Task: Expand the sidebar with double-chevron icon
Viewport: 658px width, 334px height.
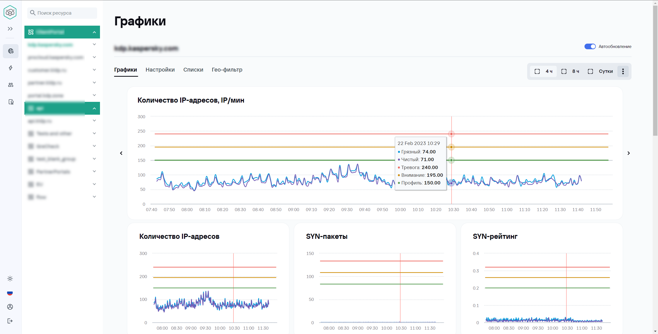Action: tap(10, 29)
